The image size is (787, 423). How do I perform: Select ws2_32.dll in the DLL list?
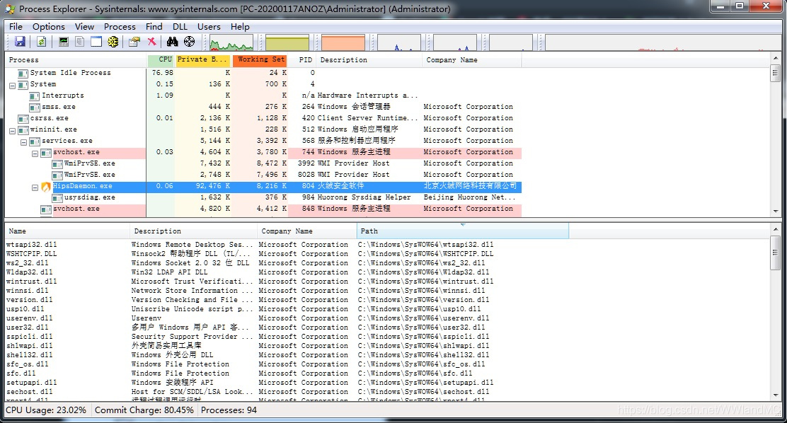[x=27, y=263]
